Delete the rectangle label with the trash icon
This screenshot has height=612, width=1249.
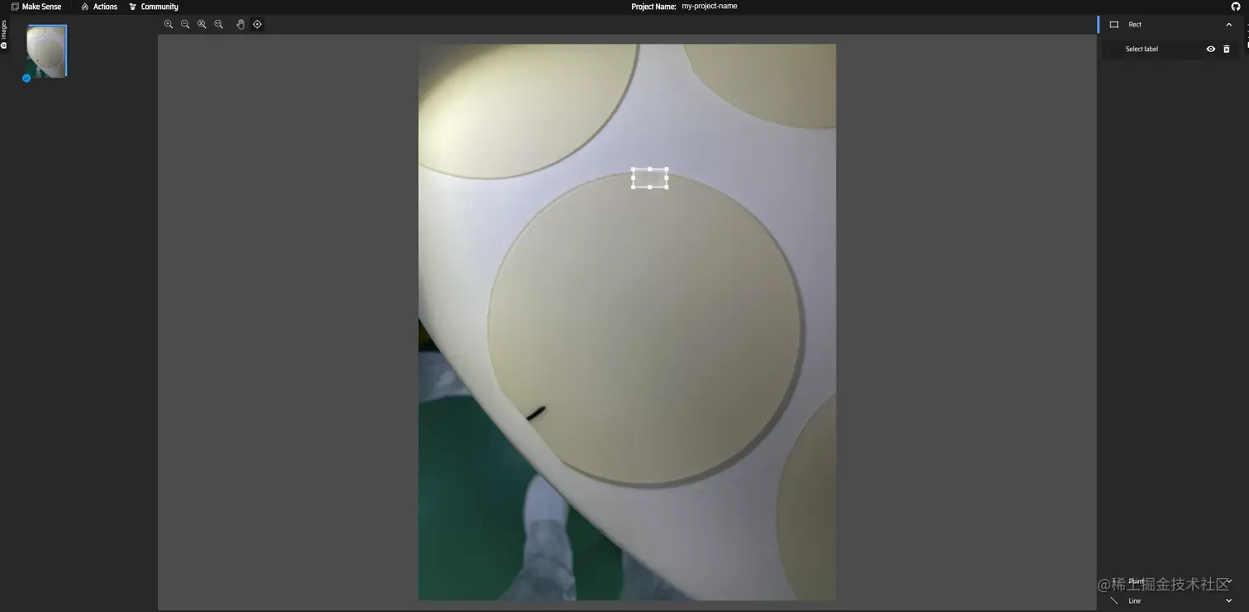pyautogui.click(x=1227, y=50)
